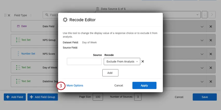This screenshot has height=110, width=221.
Task: Apply the recode changes
Action: click(144, 85)
